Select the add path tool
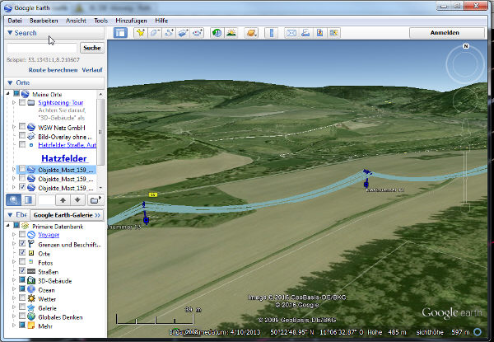Image resolution: width=494 pixels, height=342 pixels. click(169, 33)
